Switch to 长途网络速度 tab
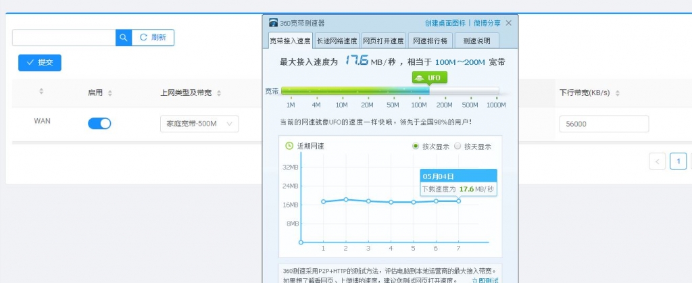This screenshot has height=283, width=692. coord(337,41)
